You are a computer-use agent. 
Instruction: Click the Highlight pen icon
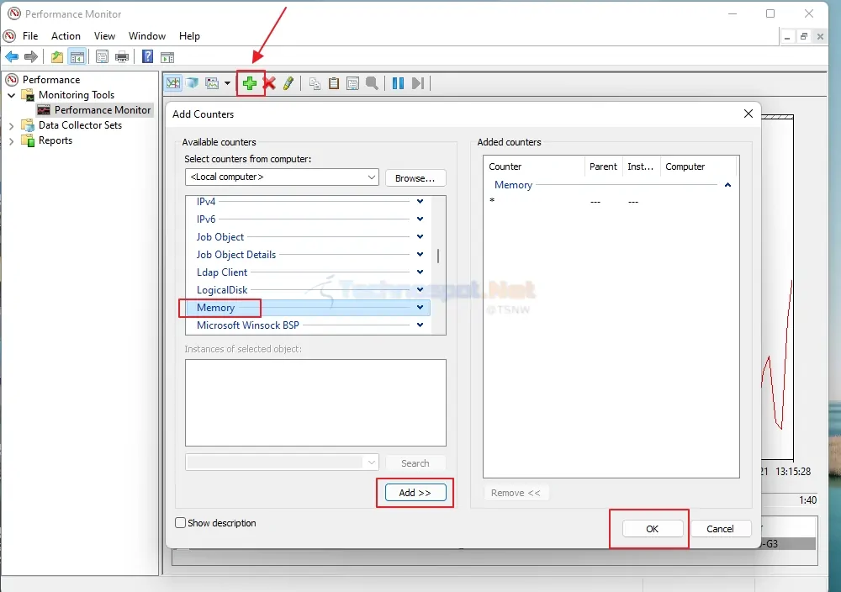click(288, 83)
